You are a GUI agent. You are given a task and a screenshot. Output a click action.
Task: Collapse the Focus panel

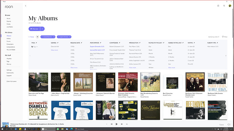click(31, 37)
